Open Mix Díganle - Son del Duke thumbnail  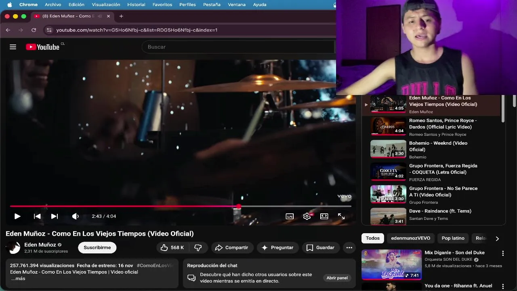(x=391, y=264)
